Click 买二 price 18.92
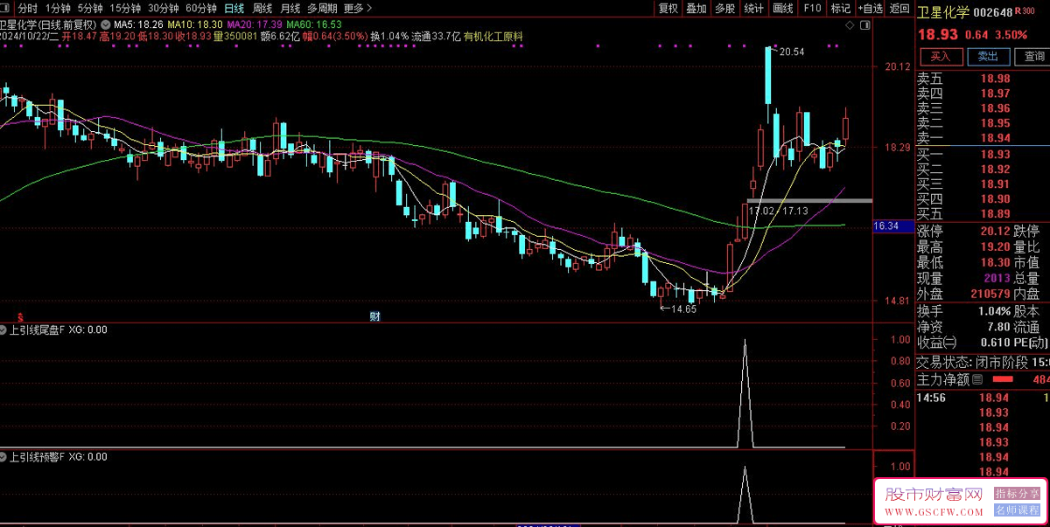The height and width of the screenshot is (527, 1050). click(995, 170)
